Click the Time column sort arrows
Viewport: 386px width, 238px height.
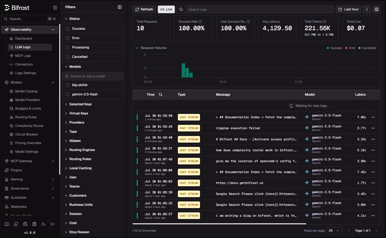161,95
